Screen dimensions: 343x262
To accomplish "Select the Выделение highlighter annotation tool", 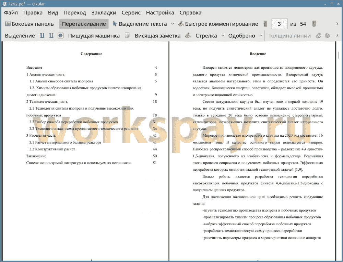I will (20, 36).
